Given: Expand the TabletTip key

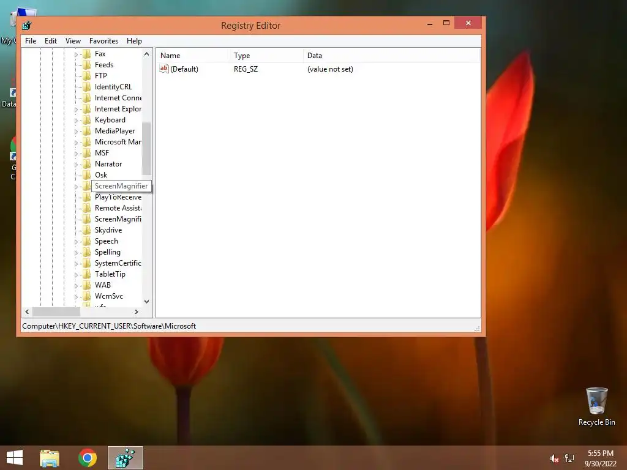Looking at the screenshot, I should pyautogui.click(x=76, y=275).
